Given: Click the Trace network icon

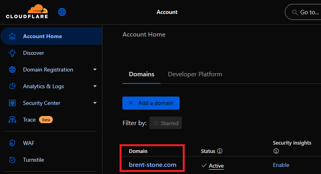Looking at the screenshot, I should pos(12,120).
